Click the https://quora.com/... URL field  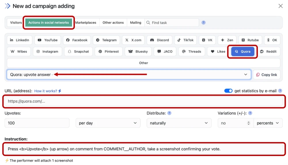pos(144,101)
